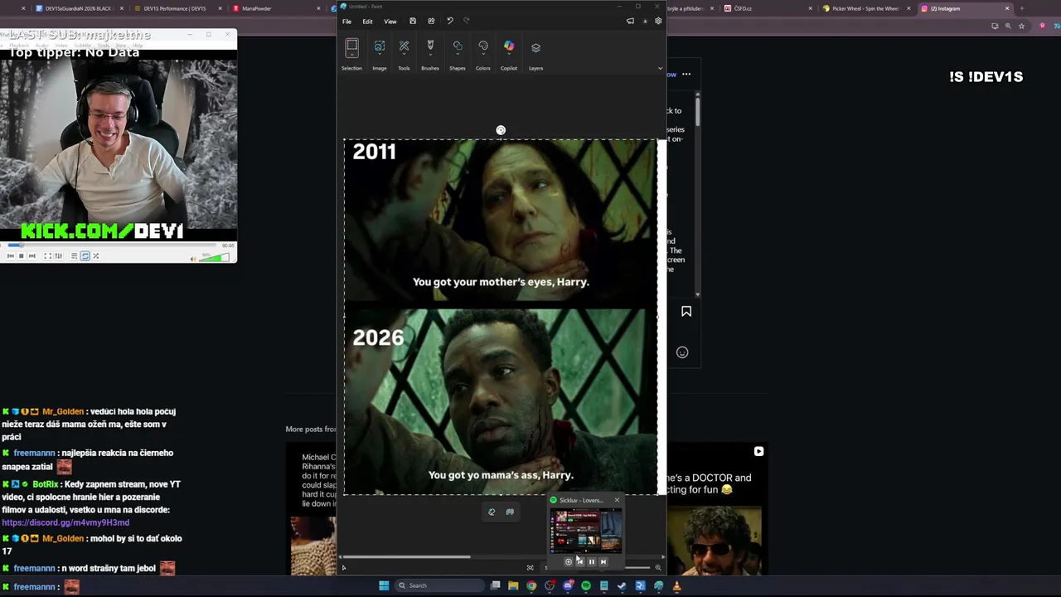Undo the last action in Paint

click(x=450, y=21)
